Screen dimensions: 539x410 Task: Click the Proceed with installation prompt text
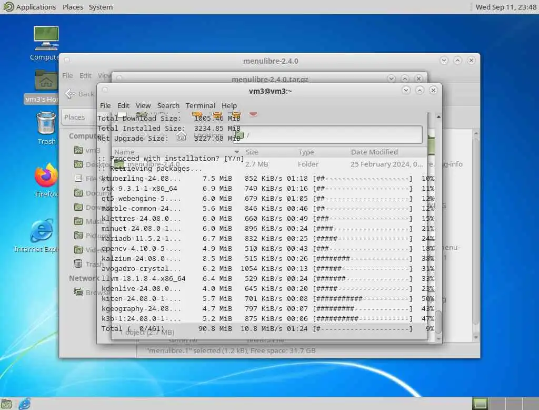pos(171,158)
